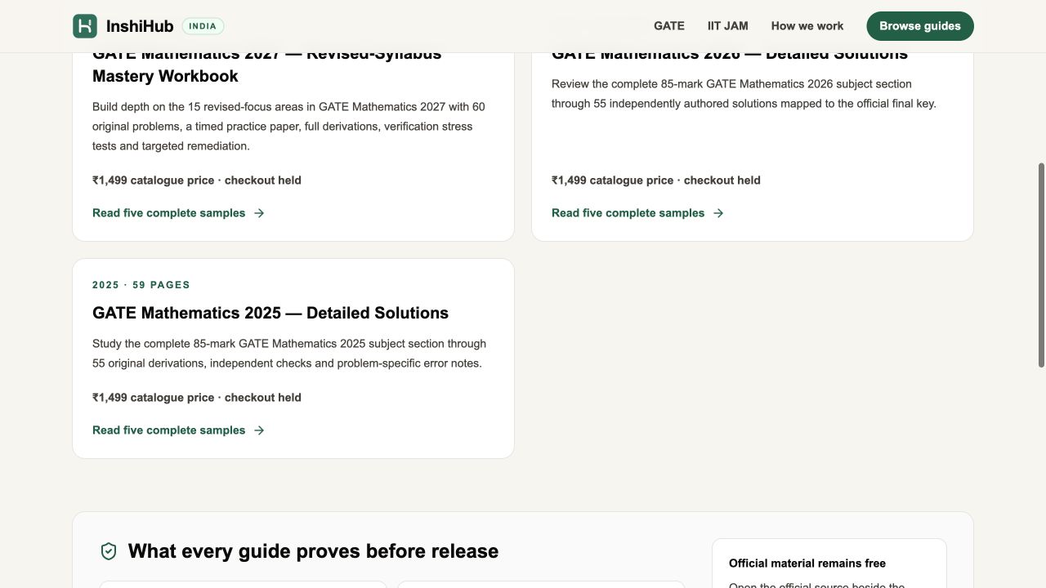Click price text on 2026 Solutions card
The height and width of the screenshot is (588, 1046).
click(656, 180)
